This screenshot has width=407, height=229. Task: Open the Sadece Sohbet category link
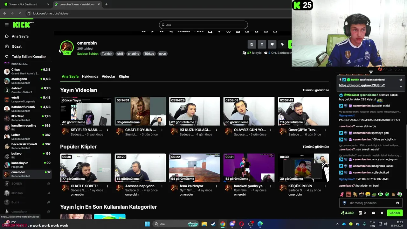[x=88, y=54]
